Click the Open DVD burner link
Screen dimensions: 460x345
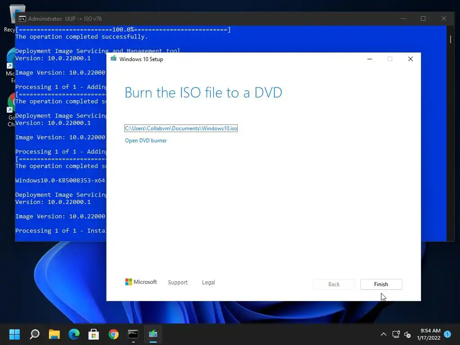(146, 141)
